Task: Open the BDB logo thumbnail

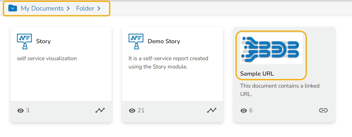Action: click(271, 49)
